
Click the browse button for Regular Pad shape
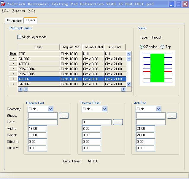64,116
